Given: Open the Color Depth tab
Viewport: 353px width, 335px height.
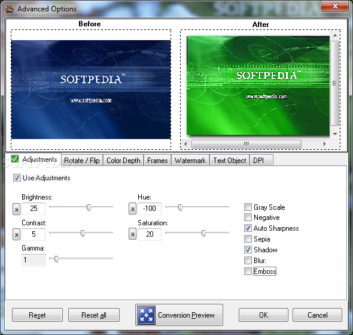Looking at the screenshot, I should [x=123, y=160].
